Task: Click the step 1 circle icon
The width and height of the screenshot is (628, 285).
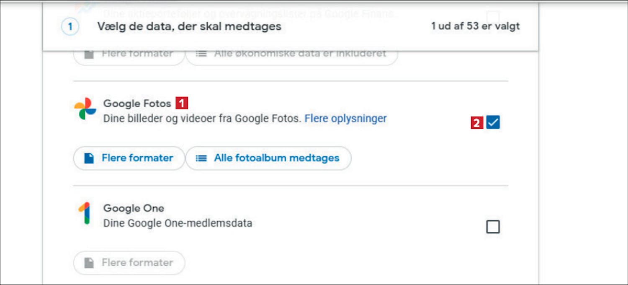Action: 70,27
